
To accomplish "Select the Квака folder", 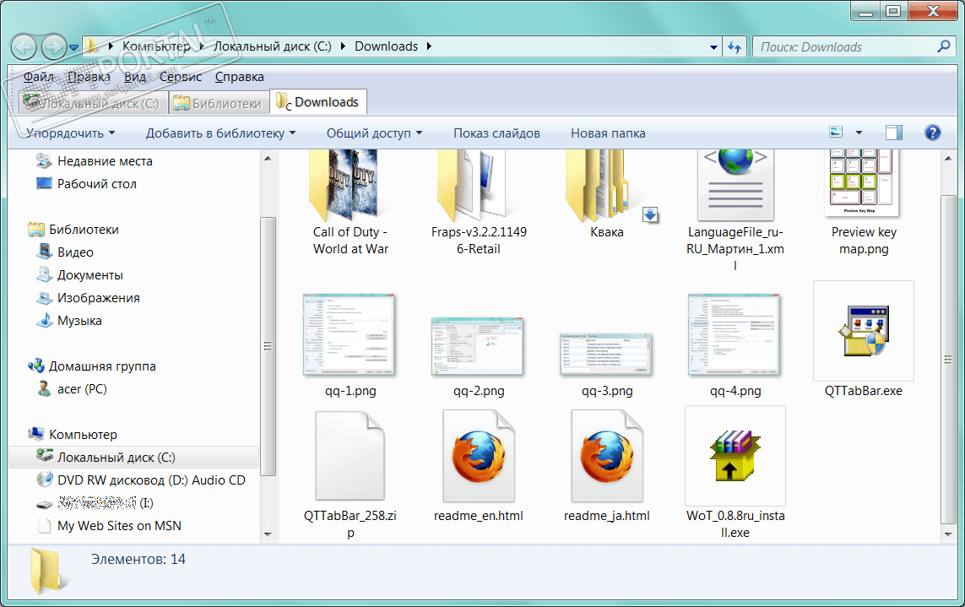I will click(607, 196).
